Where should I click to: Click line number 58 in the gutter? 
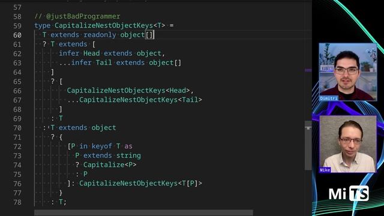click(17, 17)
